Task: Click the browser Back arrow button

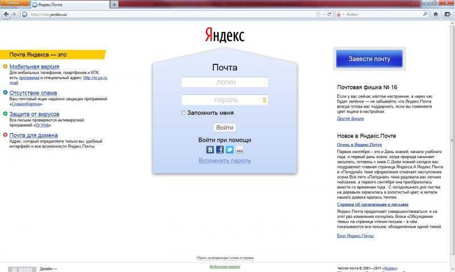Action: tap(6, 14)
